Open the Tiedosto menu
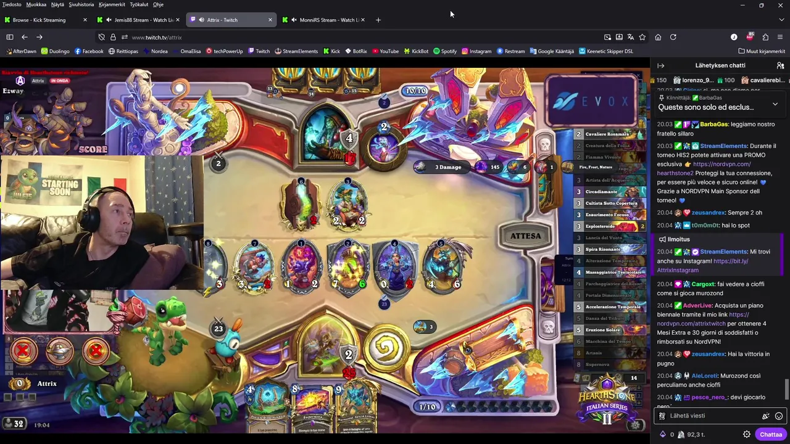This screenshot has height=444, width=790. click(x=12, y=4)
